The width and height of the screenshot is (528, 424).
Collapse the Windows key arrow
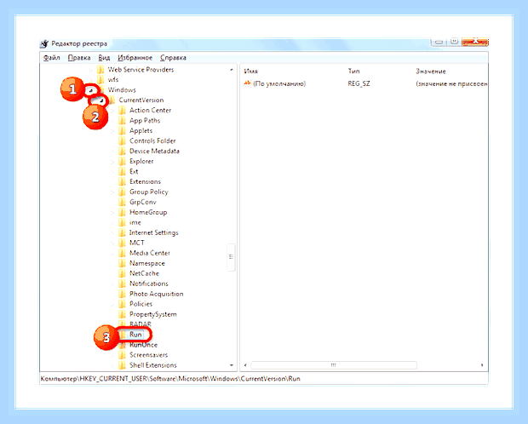click(x=90, y=90)
